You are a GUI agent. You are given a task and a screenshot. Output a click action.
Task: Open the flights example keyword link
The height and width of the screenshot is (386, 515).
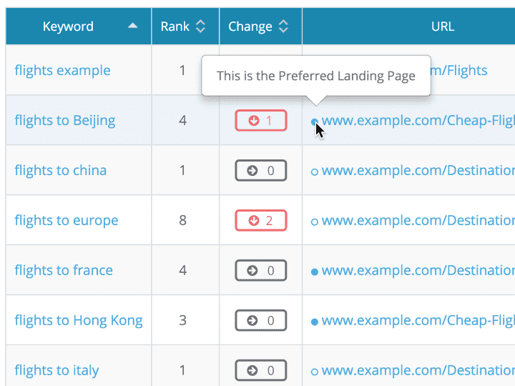click(x=62, y=70)
